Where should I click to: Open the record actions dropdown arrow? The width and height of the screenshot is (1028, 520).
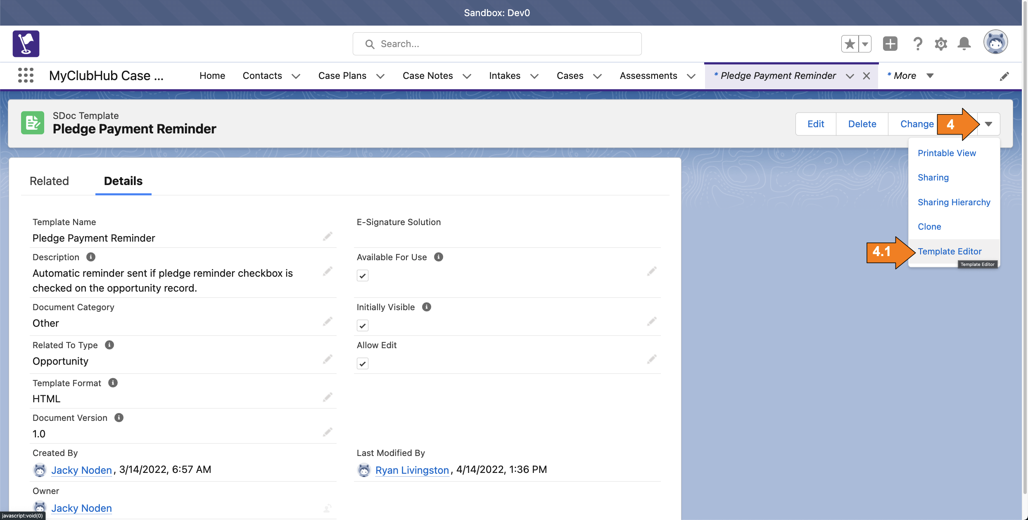pos(988,123)
